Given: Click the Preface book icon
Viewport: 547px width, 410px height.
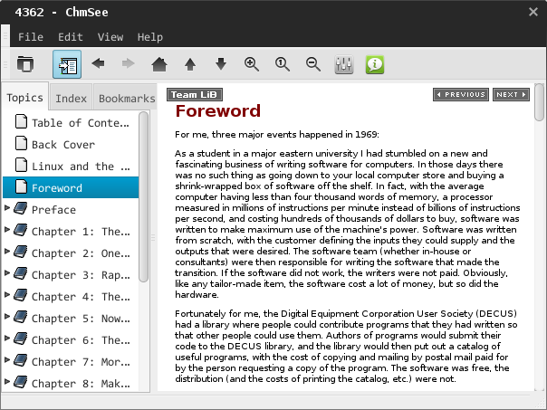Looking at the screenshot, I should click(x=21, y=208).
